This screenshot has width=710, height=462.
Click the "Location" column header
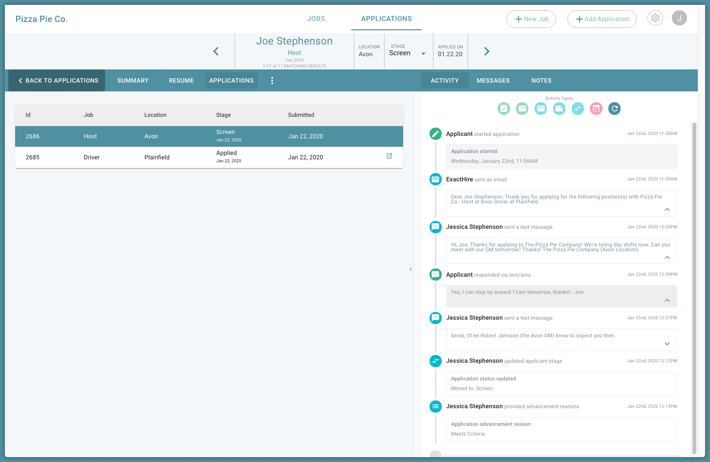tap(155, 115)
